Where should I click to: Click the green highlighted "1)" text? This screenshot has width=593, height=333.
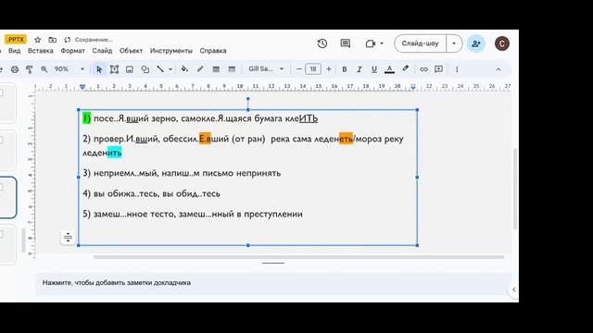(x=86, y=118)
